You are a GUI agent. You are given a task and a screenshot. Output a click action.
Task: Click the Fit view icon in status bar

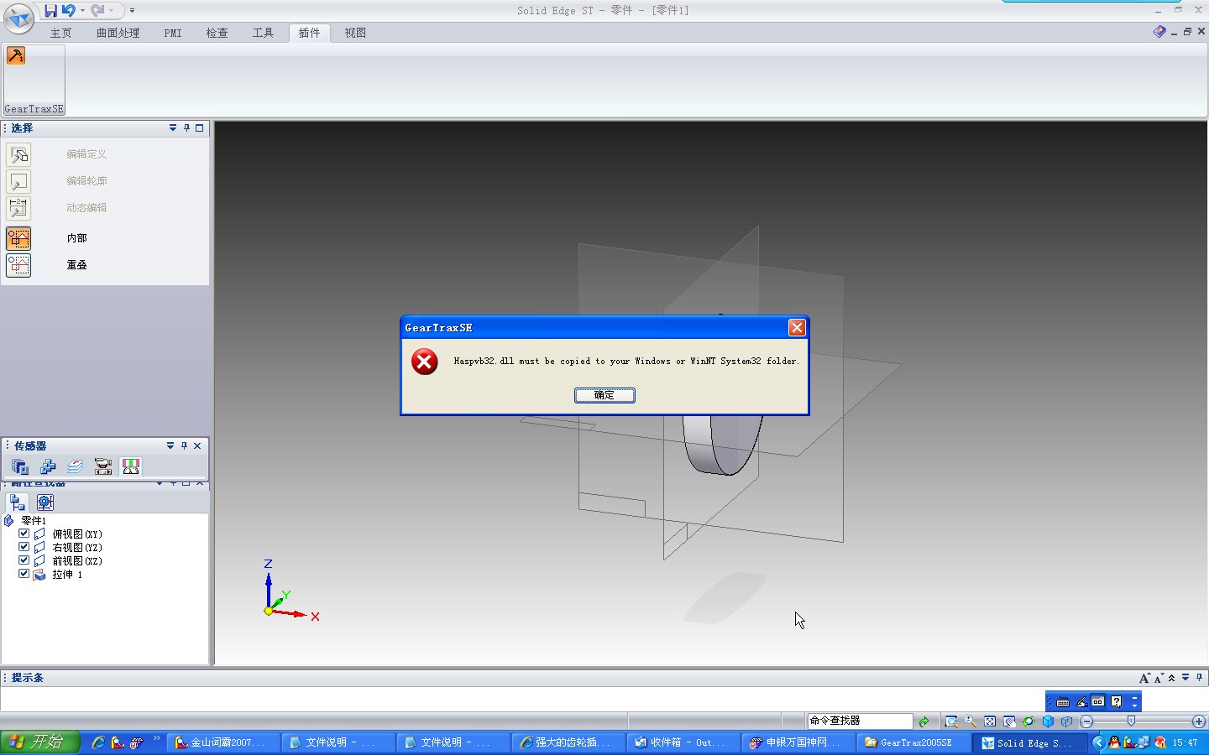(990, 721)
